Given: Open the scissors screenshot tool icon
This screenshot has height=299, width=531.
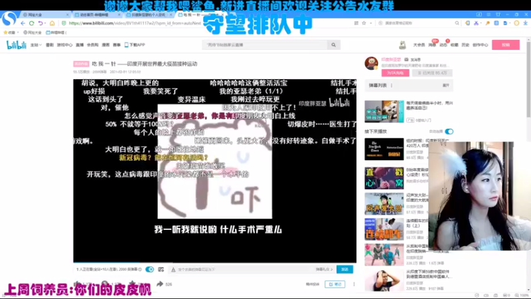Looking at the screenshot, I should (476, 23).
